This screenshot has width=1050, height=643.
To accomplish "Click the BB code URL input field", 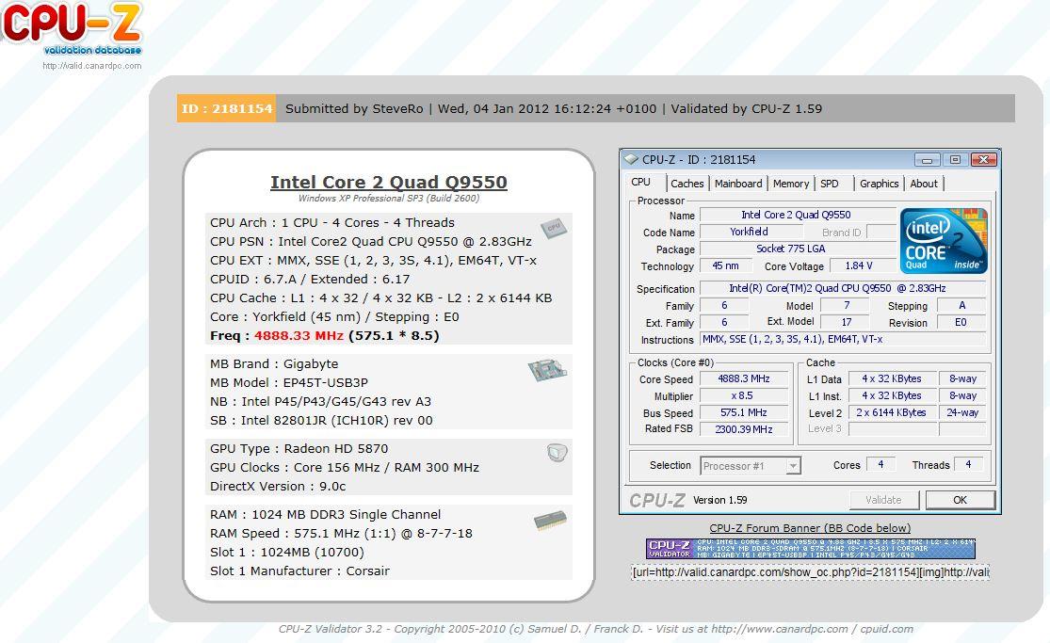I will (810, 572).
